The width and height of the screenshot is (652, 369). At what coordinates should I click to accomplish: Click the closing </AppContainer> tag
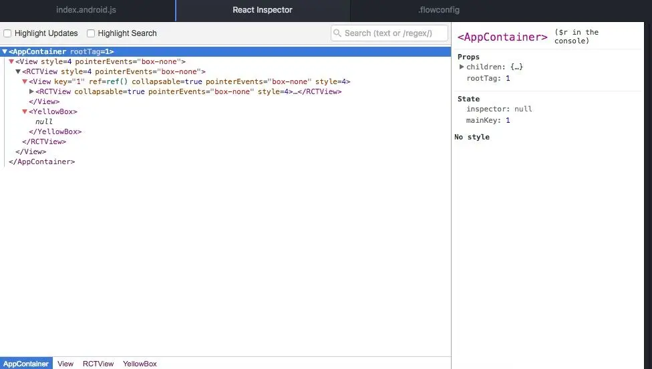coord(42,161)
